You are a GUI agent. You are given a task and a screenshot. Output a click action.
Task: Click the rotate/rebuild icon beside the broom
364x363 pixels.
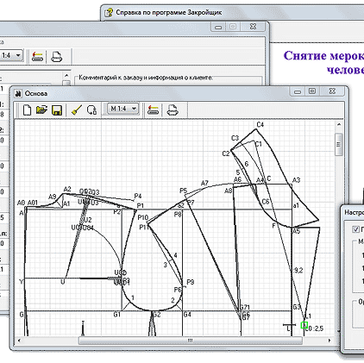point(91,110)
